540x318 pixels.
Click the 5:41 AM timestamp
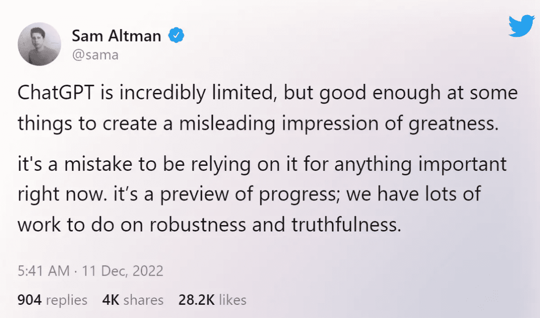[x=43, y=271]
